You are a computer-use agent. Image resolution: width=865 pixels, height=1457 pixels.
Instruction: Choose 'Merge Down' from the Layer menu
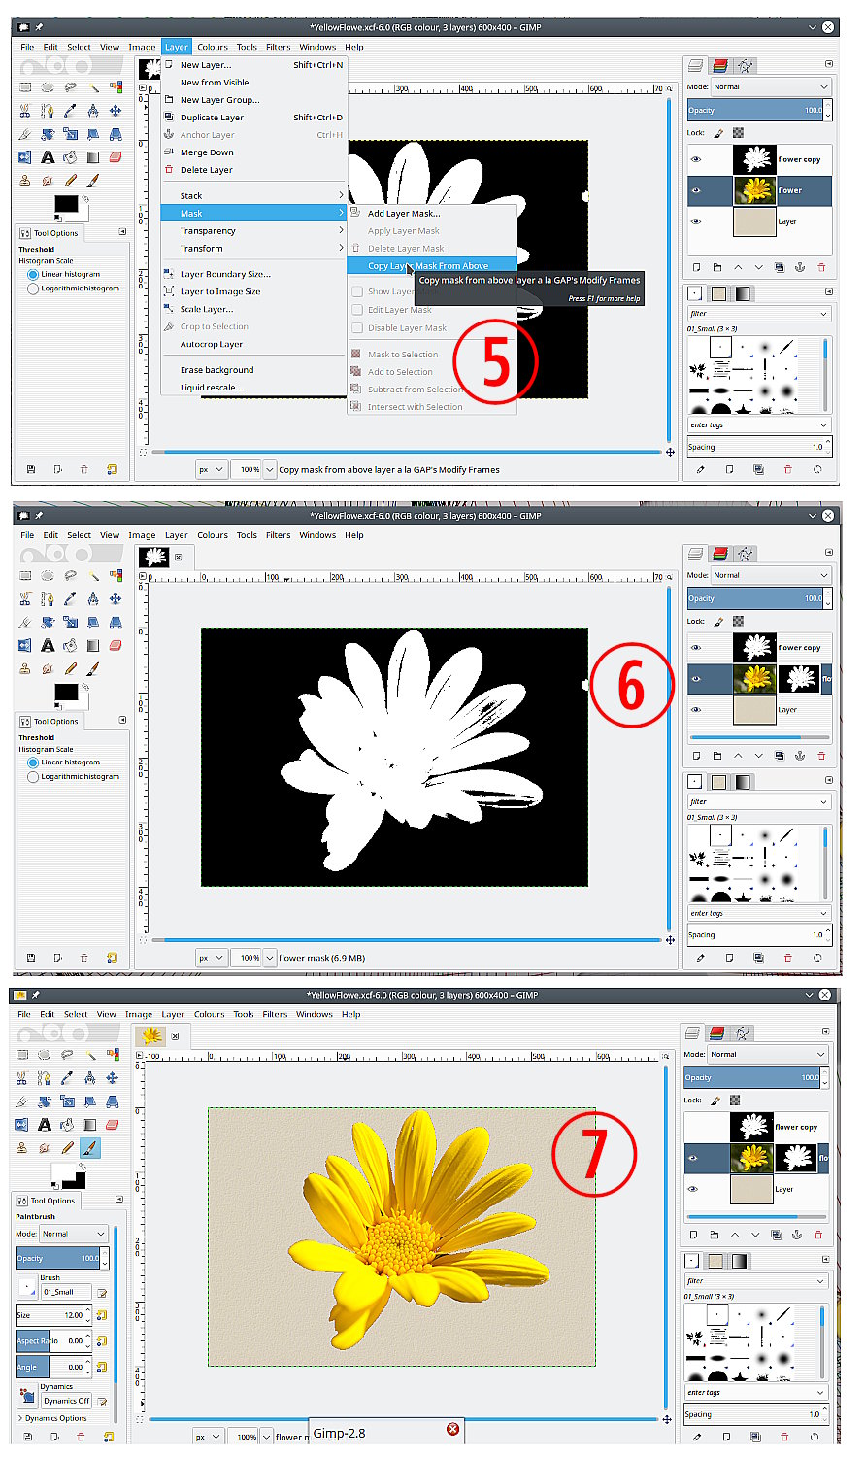click(x=253, y=152)
